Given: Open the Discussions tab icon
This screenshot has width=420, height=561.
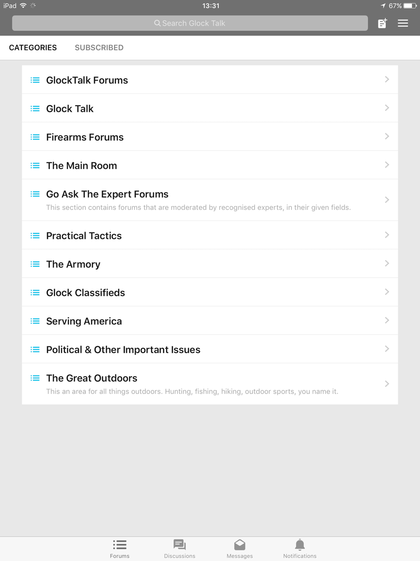Looking at the screenshot, I should tap(180, 545).
